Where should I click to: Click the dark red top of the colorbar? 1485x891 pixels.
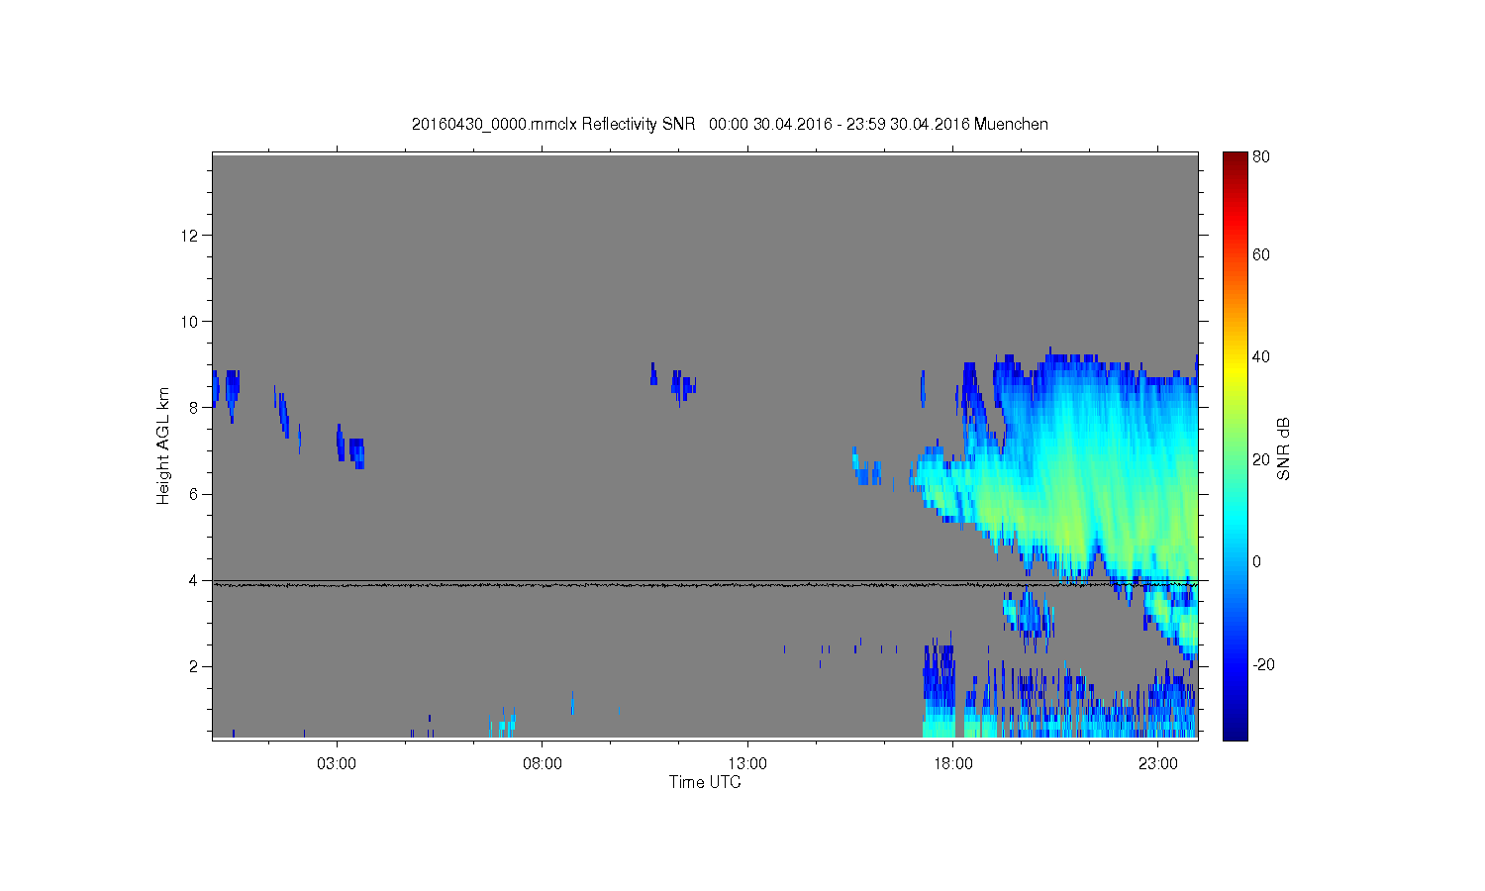[x=1235, y=158]
